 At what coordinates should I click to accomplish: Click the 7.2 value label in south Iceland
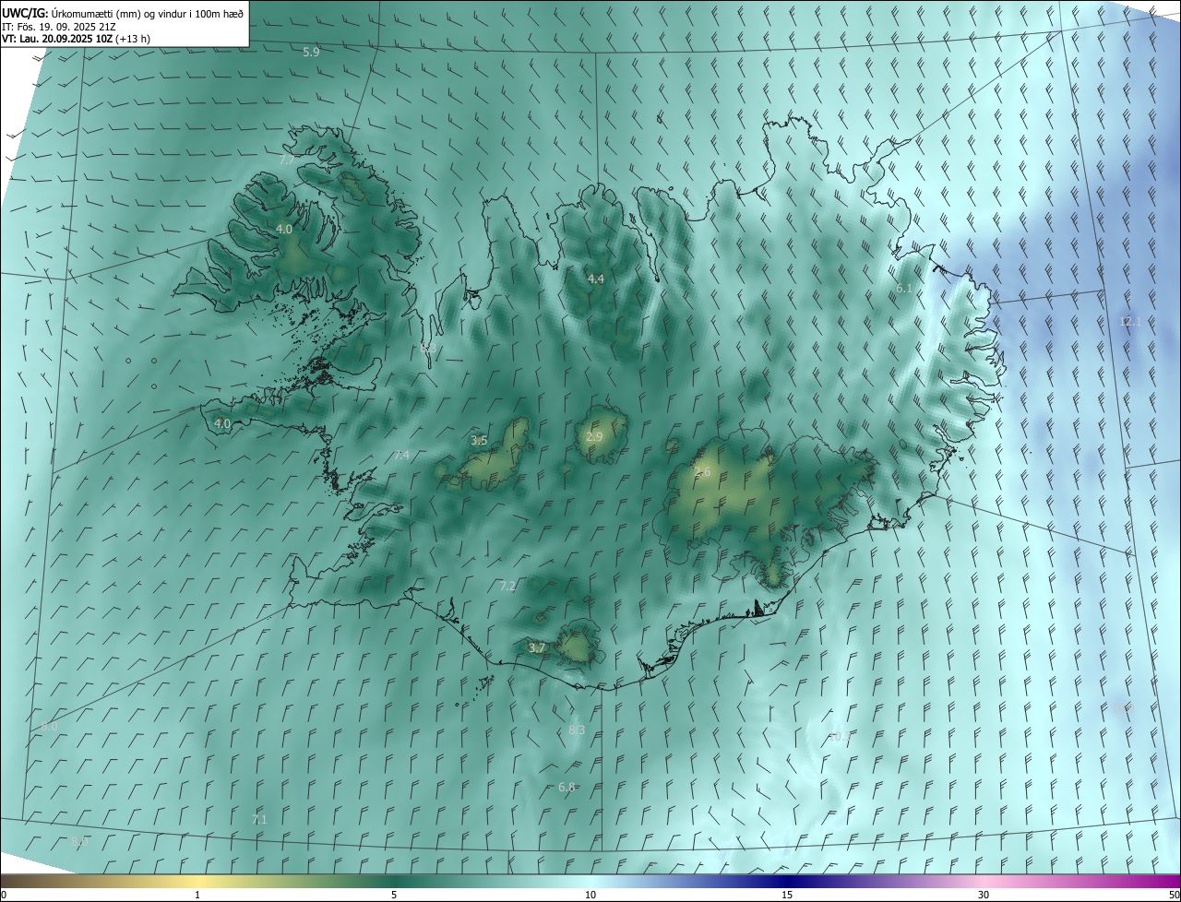click(x=507, y=587)
